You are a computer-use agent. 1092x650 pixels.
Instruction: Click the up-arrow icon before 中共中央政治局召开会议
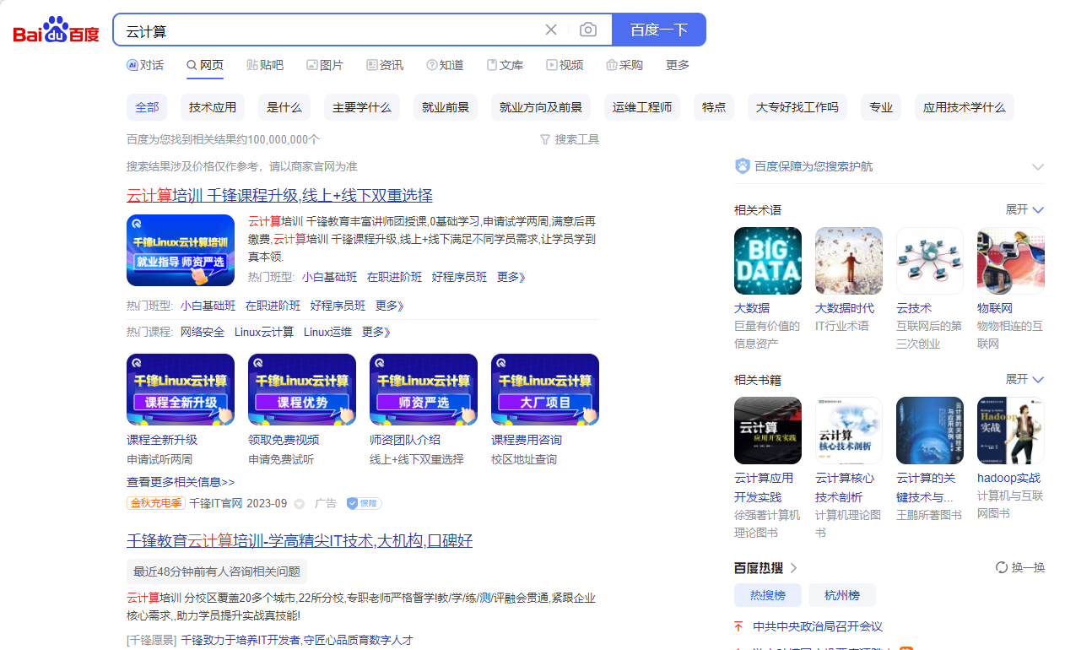739,626
